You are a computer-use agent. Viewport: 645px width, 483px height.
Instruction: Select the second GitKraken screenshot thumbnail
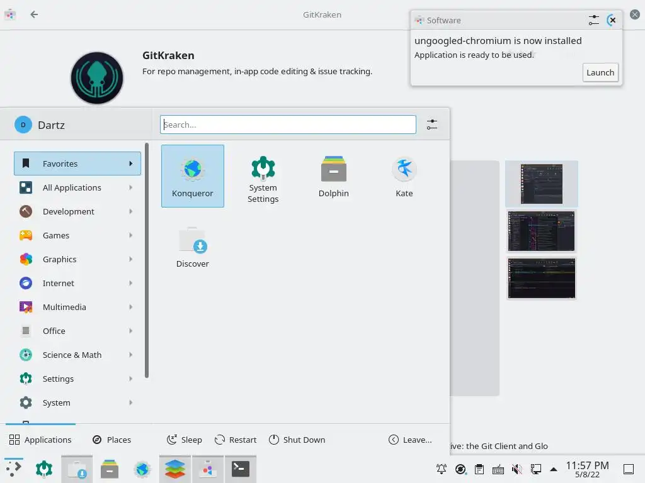pos(541,231)
